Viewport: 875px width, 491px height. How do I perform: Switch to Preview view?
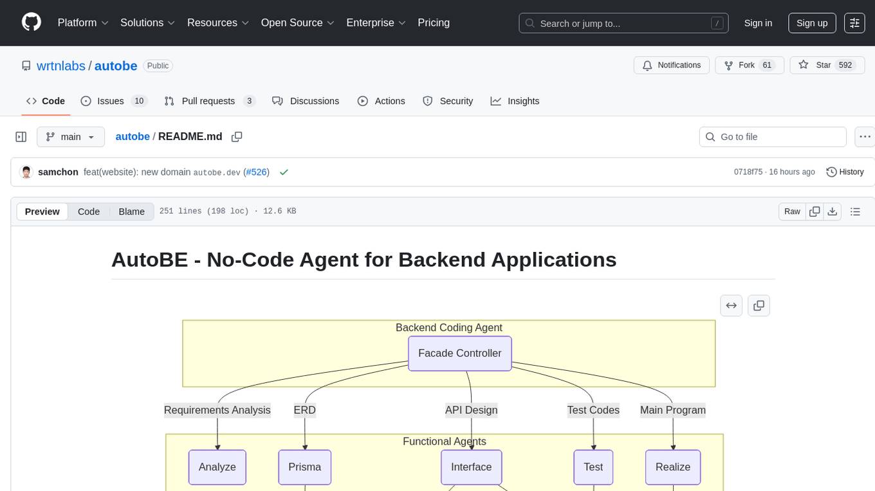tap(42, 211)
